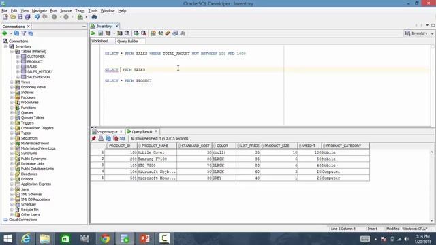Image resolution: width=436 pixels, height=245 pixels.
Task: Select the PRODUCT table in the tree
Action: [35, 62]
